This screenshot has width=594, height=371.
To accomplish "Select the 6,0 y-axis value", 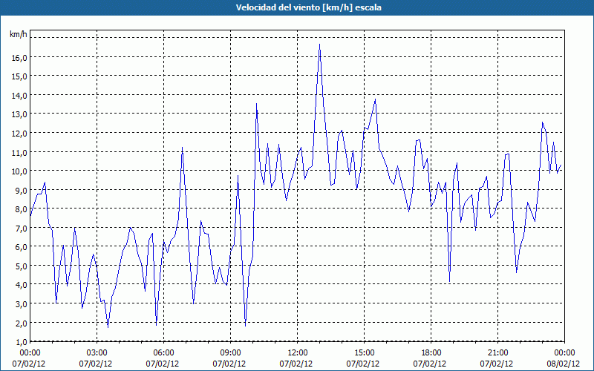I will point(21,247).
